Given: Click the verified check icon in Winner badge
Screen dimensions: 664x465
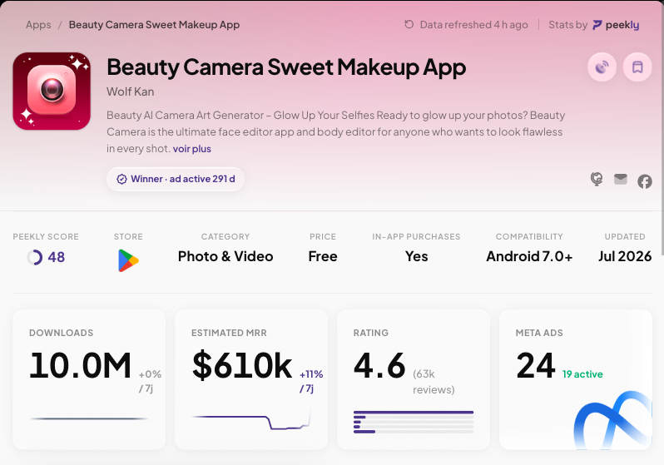Looking at the screenshot, I should pos(121,179).
